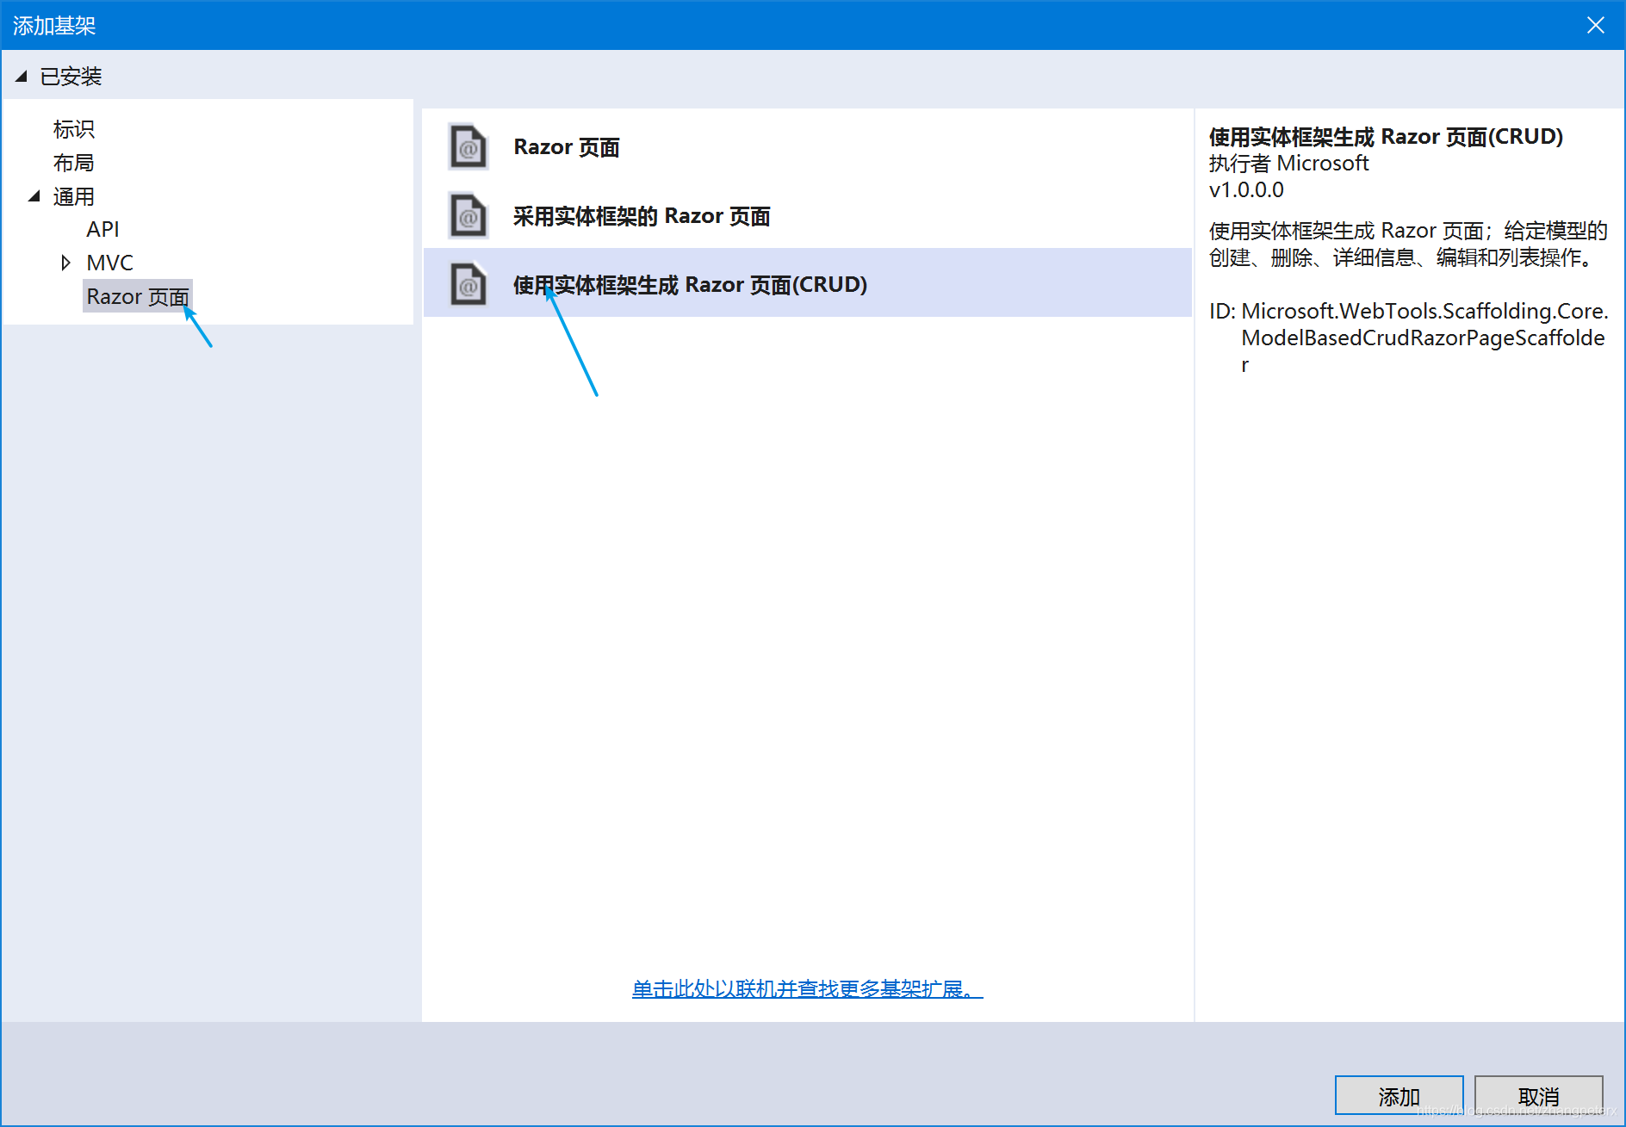
Task: Choose 采用实体框架的 Razor 页面 scaffold item
Action: click(x=808, y=216)
